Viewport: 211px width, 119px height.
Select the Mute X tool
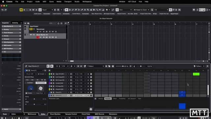[x=85, y=10]
